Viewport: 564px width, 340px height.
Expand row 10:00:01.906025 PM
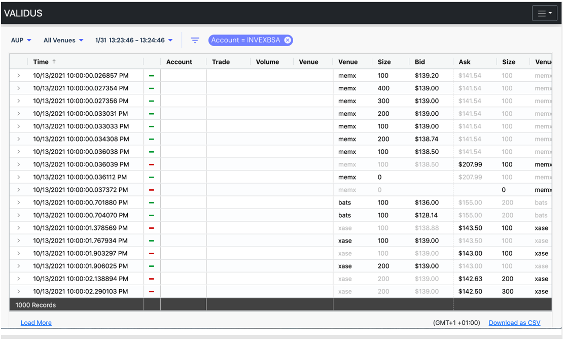(18, 266)
